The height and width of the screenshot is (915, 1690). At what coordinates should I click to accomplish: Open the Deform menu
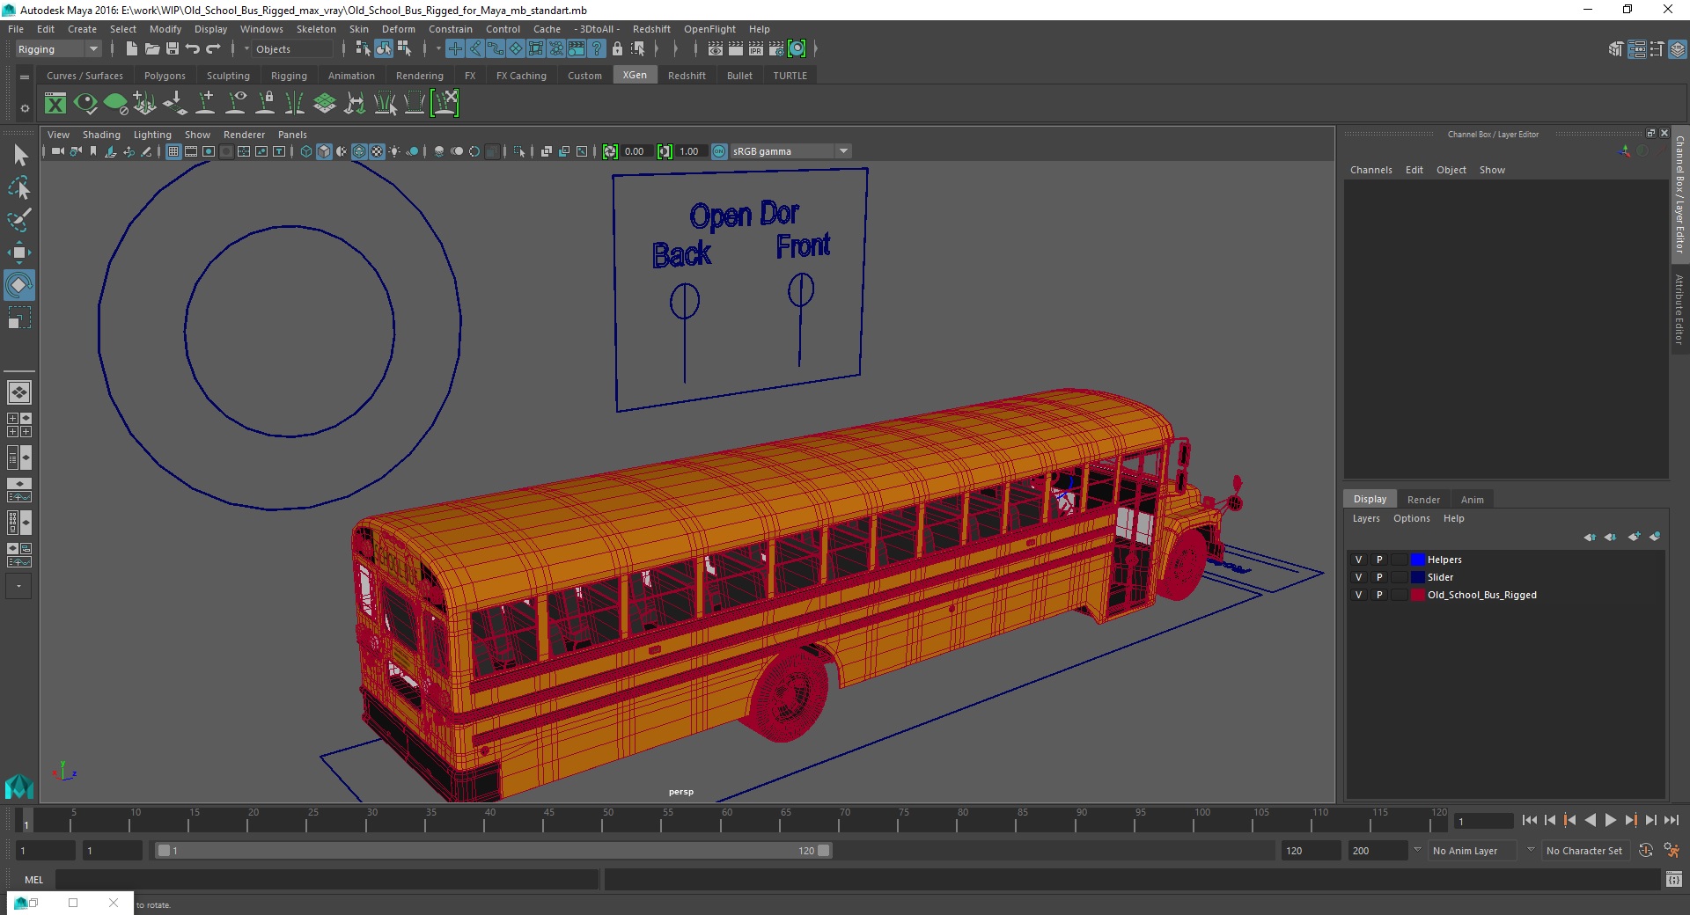[x=398, y=29]
